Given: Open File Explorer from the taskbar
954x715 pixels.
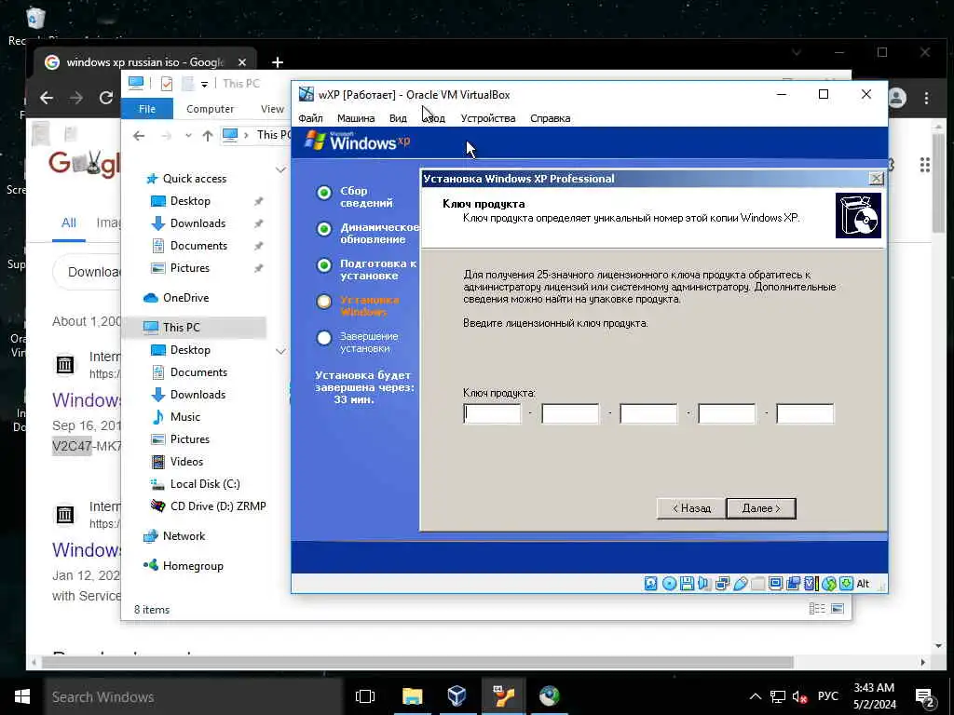Looking at the screenshot, I should (x=412, y=696).
